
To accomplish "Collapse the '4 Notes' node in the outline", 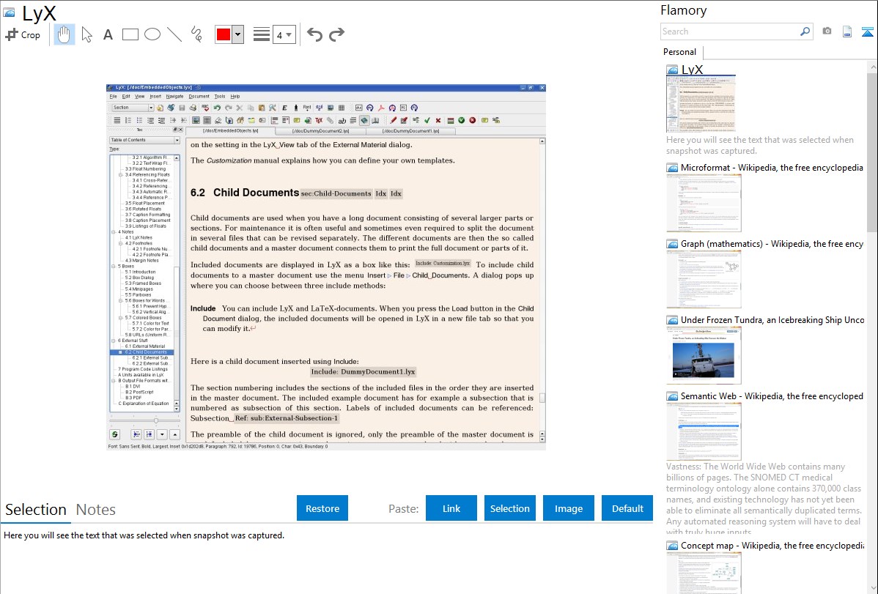I will (114, 231).
